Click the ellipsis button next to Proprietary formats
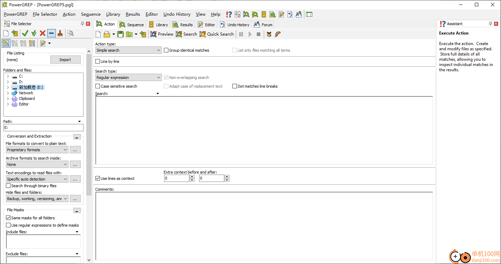The height and width of the screenshot is (264, 501). point(75,150)
